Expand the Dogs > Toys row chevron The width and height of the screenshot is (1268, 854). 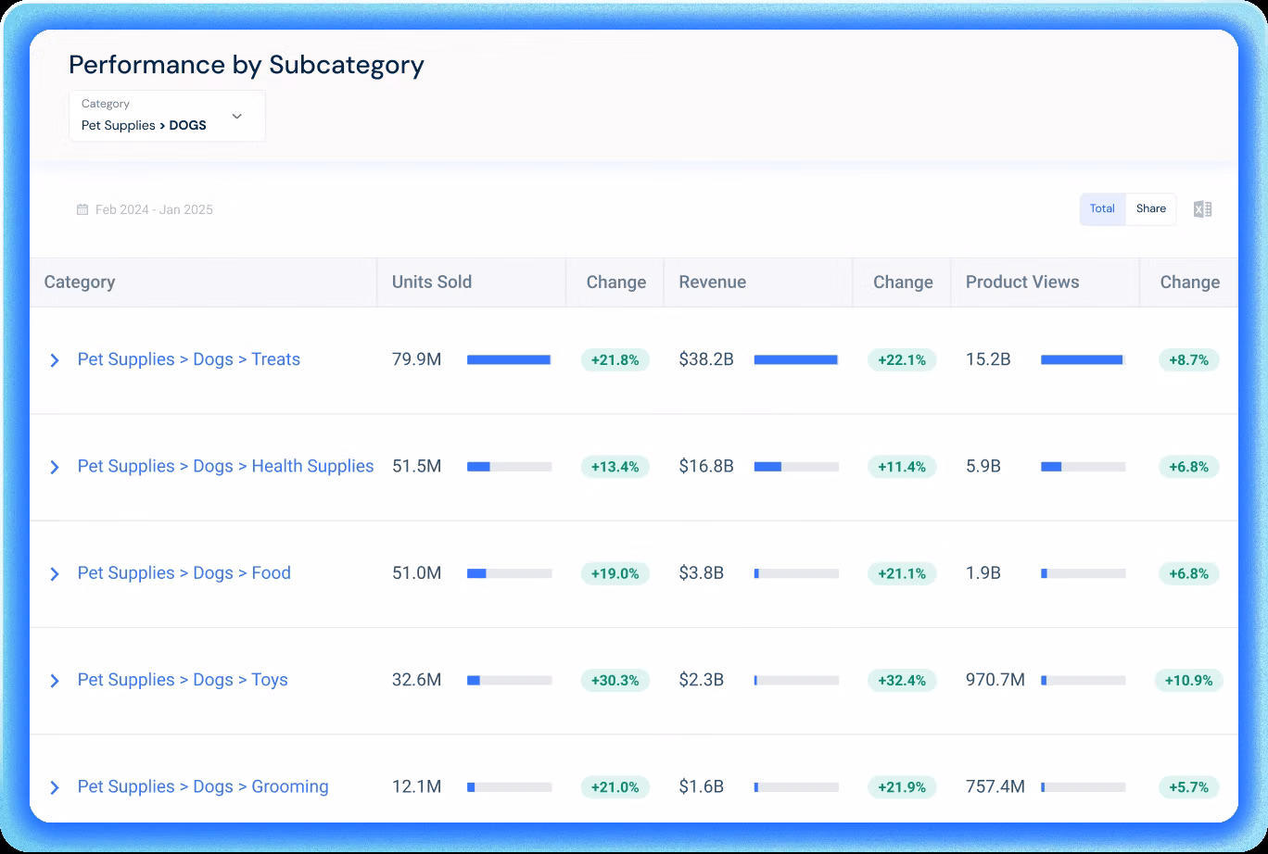click(55, 681)
